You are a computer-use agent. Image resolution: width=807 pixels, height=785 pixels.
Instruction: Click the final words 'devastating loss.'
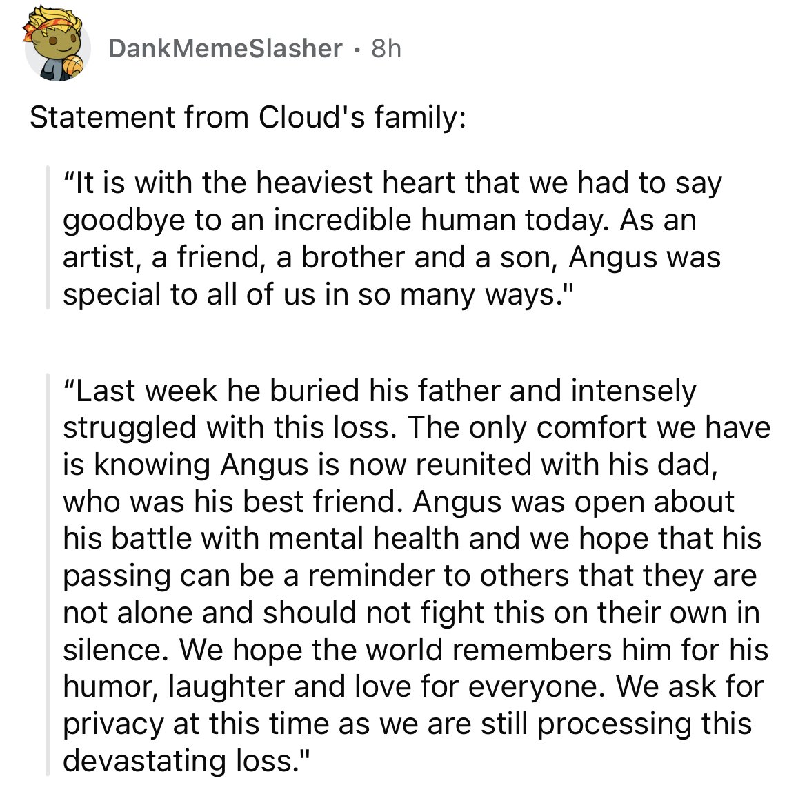coord(188,760)
